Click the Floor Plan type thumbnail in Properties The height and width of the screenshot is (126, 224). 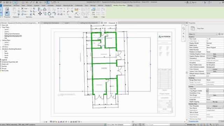point(193,28)
